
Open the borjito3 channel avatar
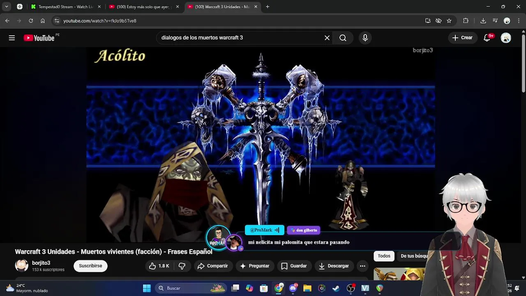coord(22,266)
